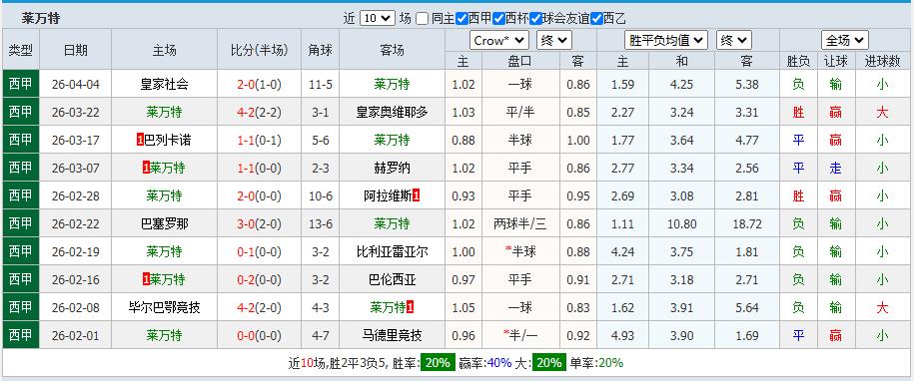Viewport: 914px width, 381px height.
Task: Click the 莱万特 title heading
Action: point(41,18)
